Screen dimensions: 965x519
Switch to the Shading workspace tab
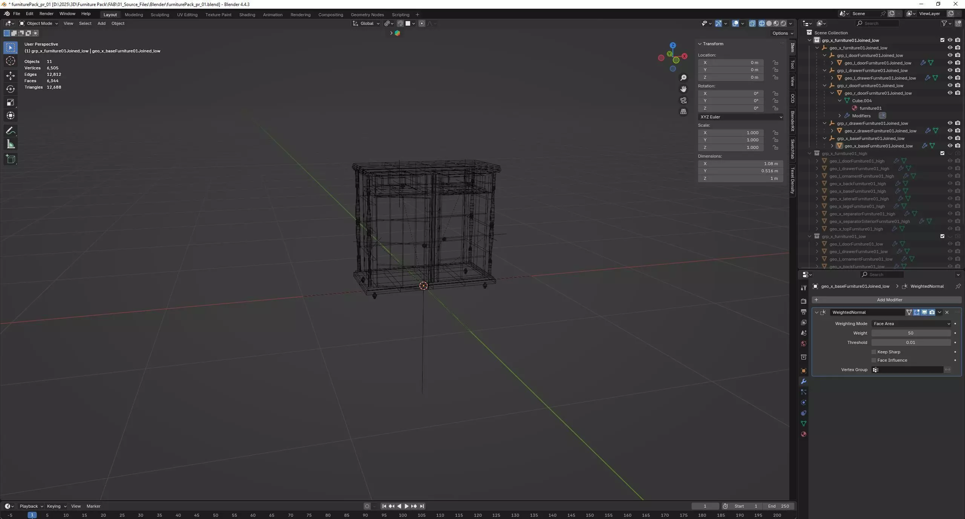[247, 15]
